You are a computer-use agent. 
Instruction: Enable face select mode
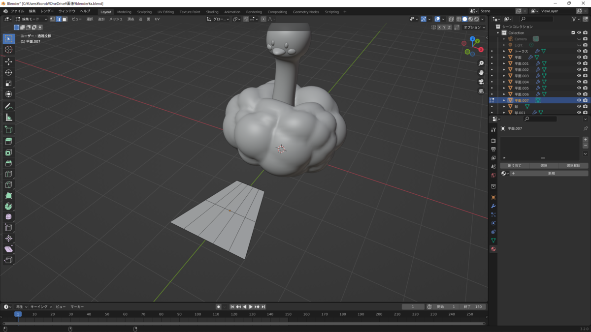[x=65, y=19]
